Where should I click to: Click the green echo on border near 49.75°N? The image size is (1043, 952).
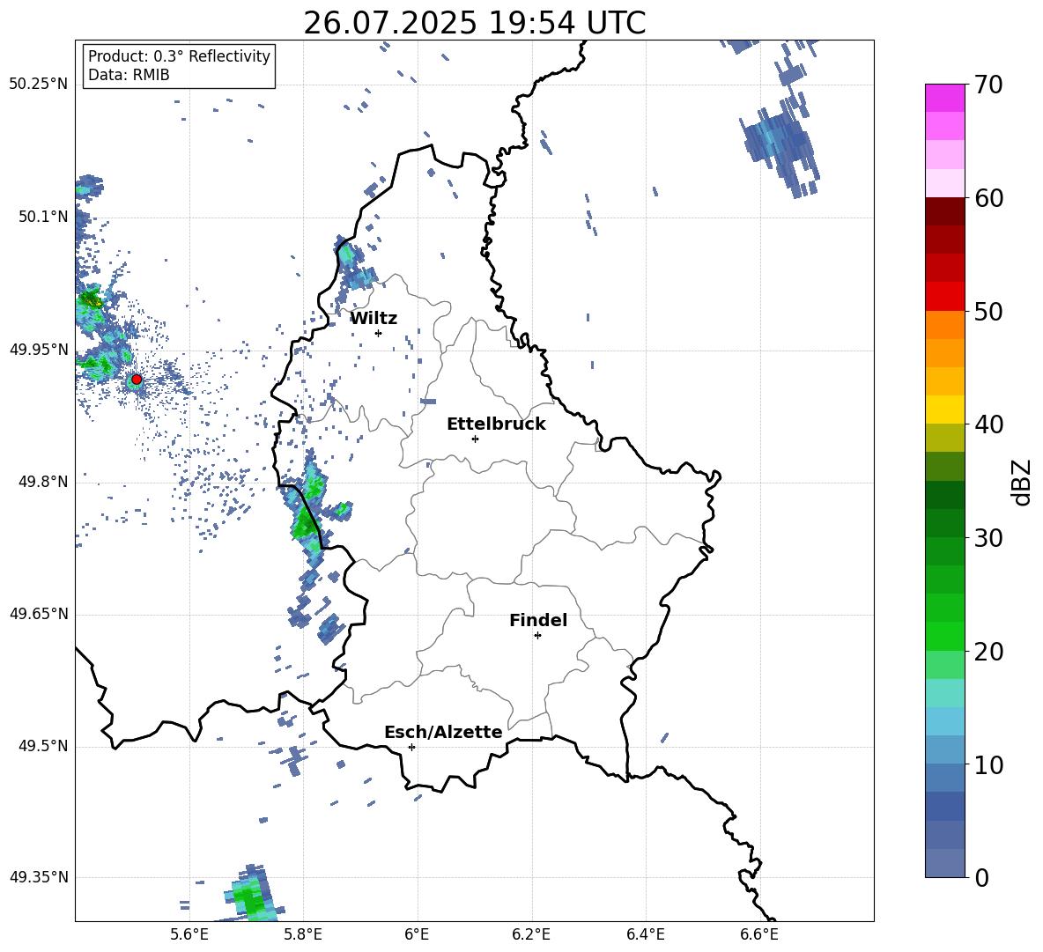(x=305, y=522)
